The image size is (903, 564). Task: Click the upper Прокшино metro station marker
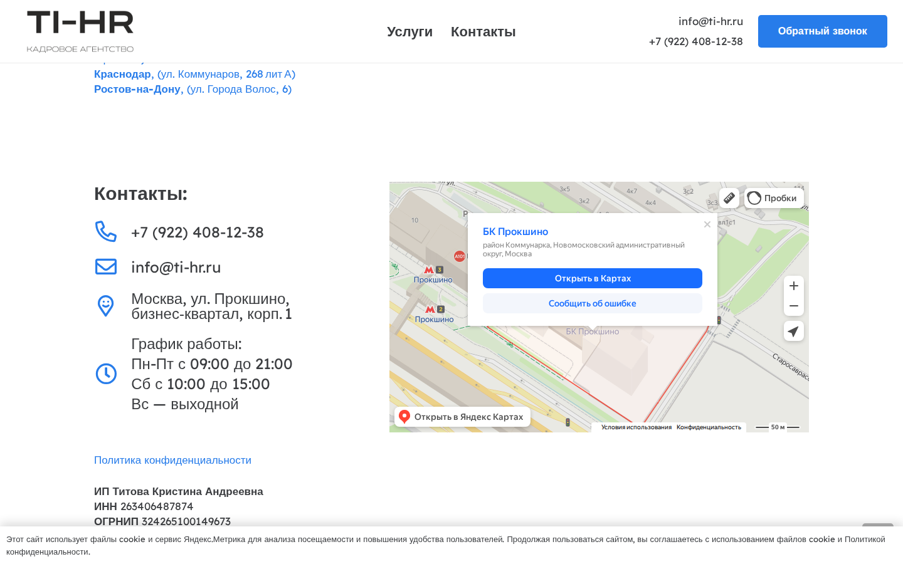coord(433,274)
